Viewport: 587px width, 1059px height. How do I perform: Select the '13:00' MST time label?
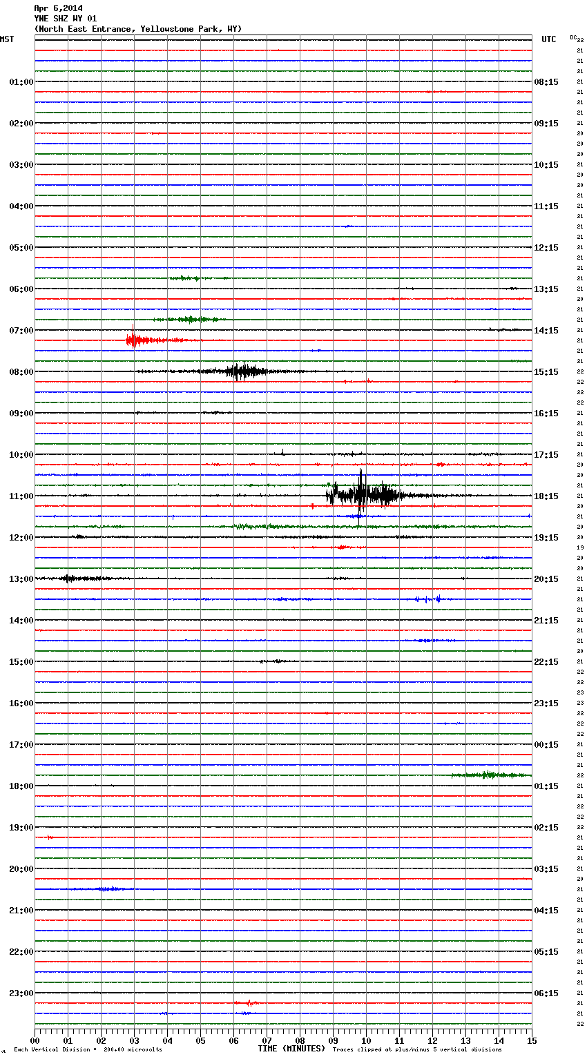[21, 579]
